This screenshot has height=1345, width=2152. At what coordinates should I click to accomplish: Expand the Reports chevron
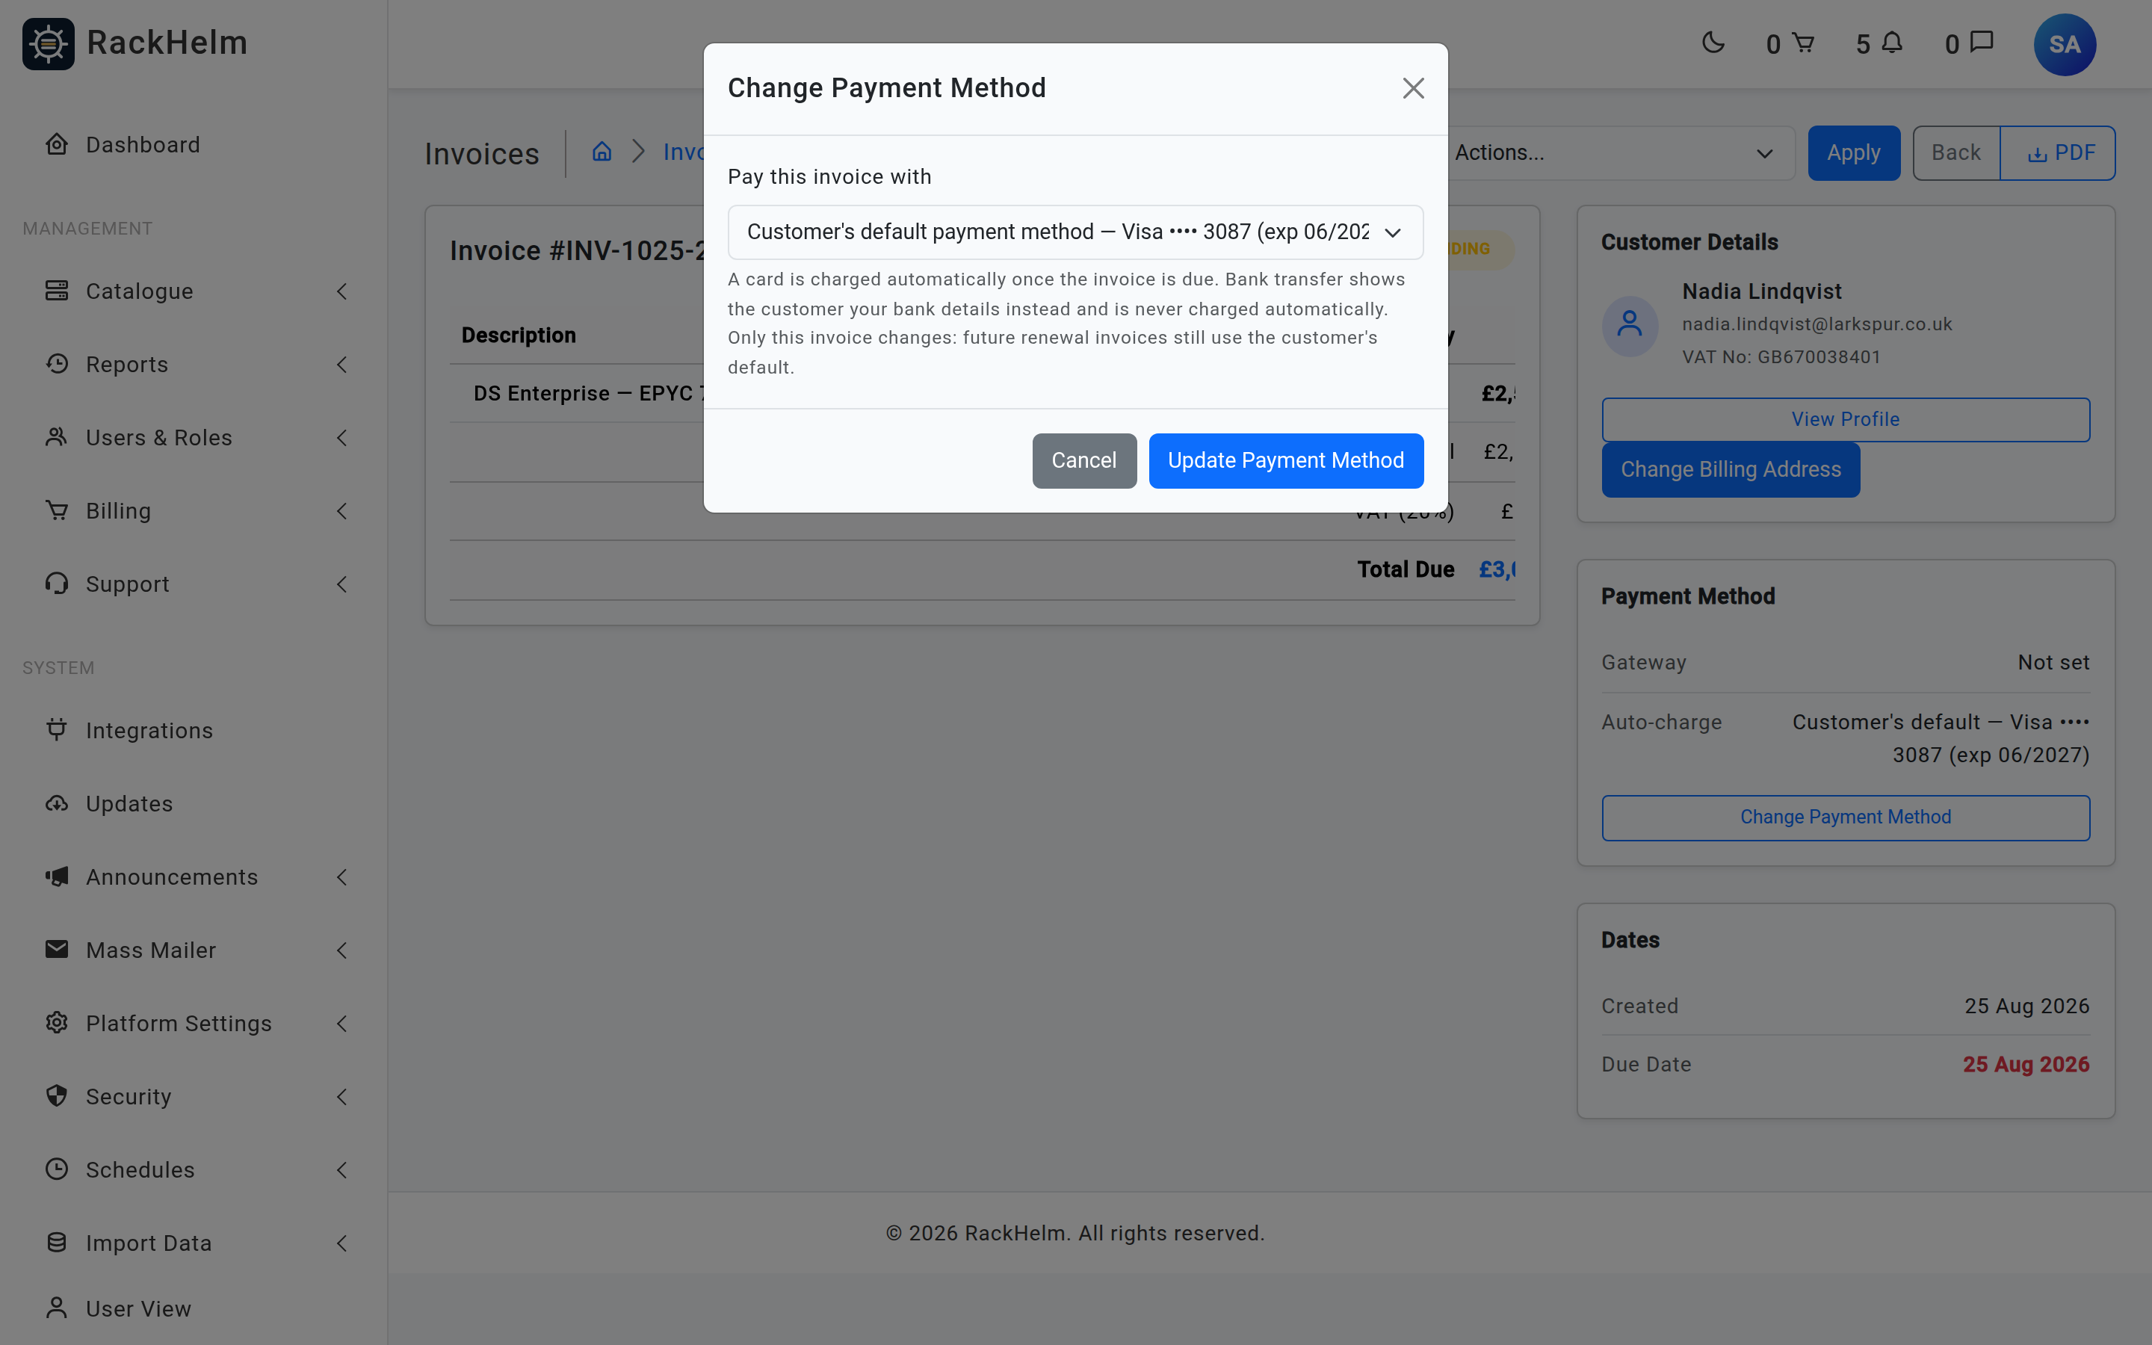tap(342, 364)
